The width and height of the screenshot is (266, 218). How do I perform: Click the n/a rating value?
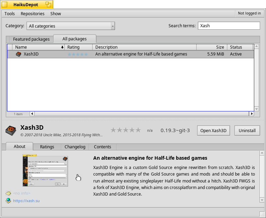tap(150, 130)
